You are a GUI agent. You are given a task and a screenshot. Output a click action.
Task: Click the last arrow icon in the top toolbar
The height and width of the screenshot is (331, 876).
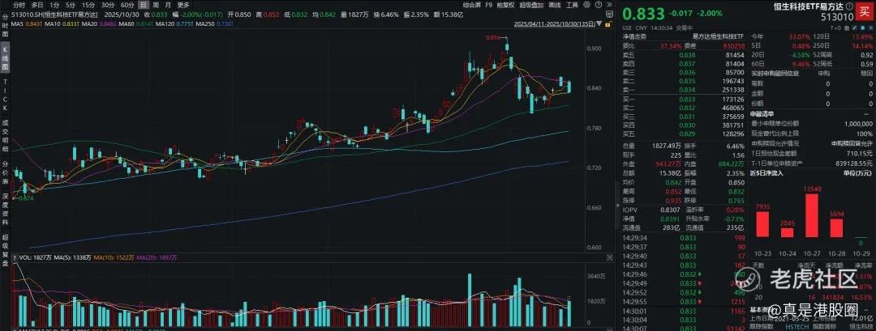pos(609,5)
